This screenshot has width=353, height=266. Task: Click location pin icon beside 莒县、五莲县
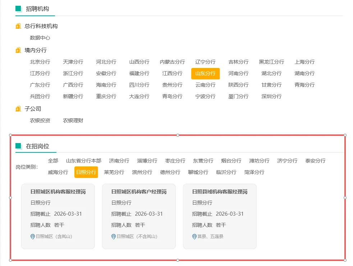(194, 237)
